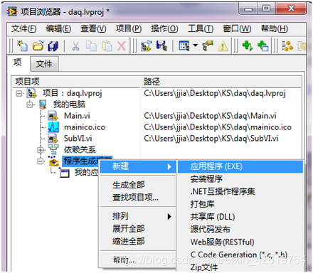Image resolution: width=313 pixels, height=273 pixels.
Task: Switch to the 项 tab
Action: [18, 63]
